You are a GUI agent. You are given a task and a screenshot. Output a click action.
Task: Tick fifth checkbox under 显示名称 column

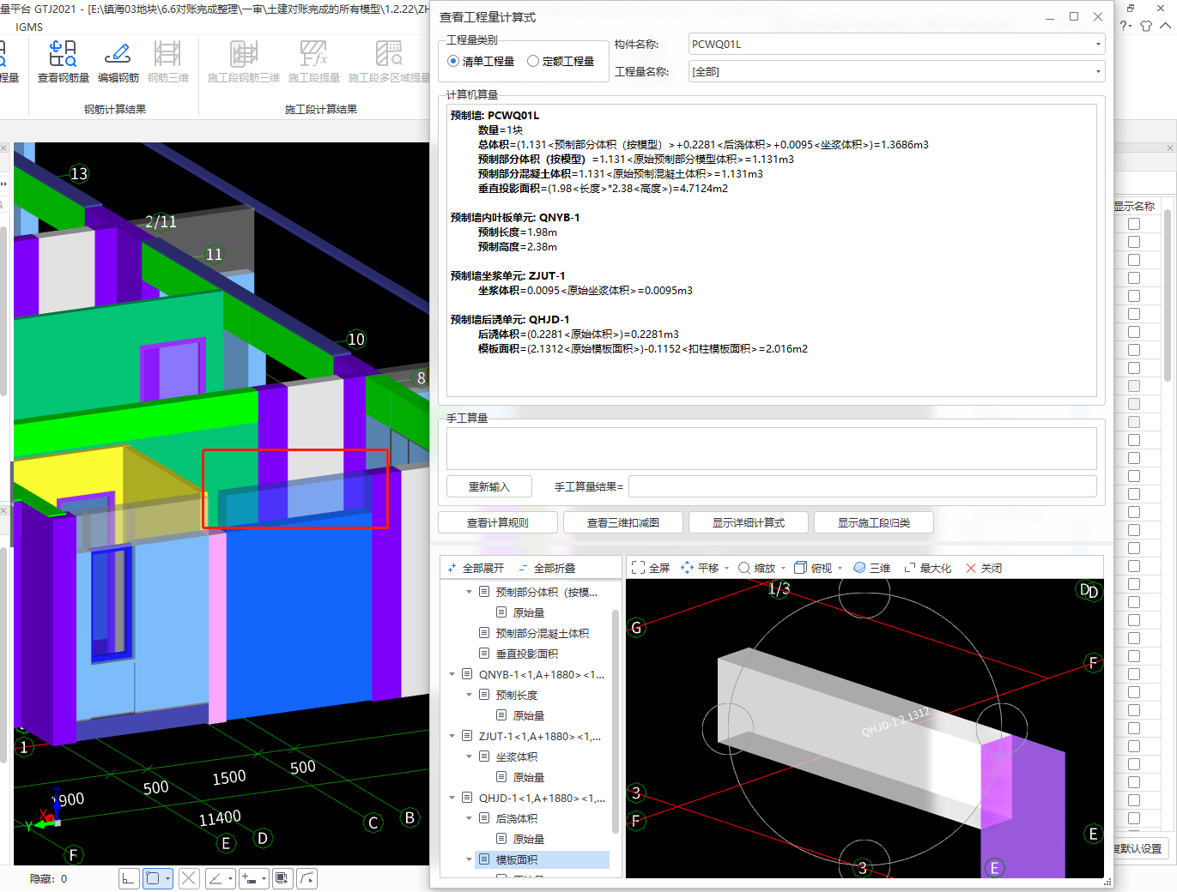point(1134,296)
